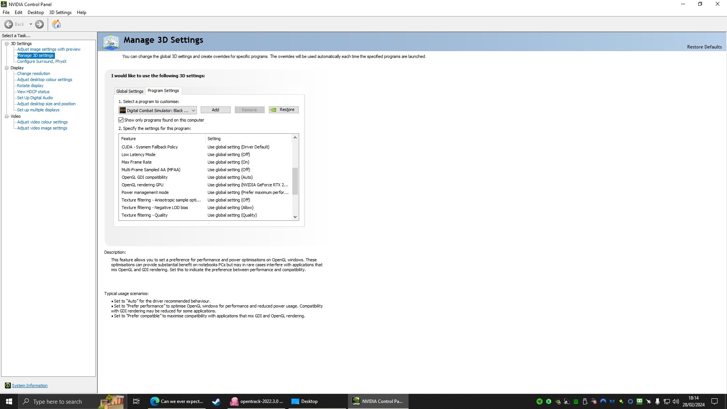The image size is (727, 409).
Task: Click settings list scroll down arrow
Action: point(295,217)
